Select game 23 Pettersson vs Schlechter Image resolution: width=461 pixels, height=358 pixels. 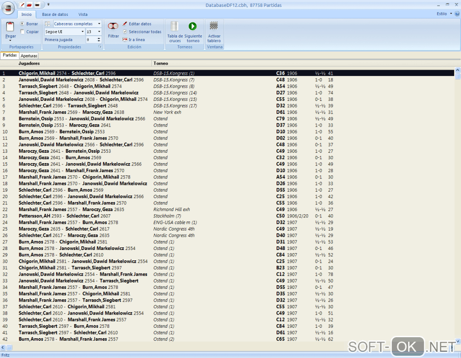tap(227, 216)
